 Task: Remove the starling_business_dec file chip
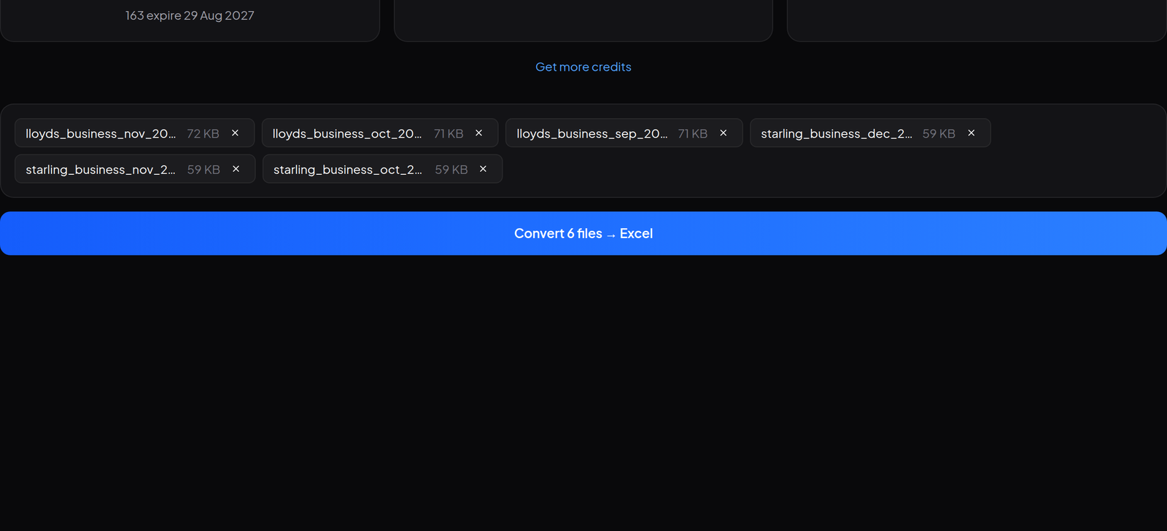971,133
